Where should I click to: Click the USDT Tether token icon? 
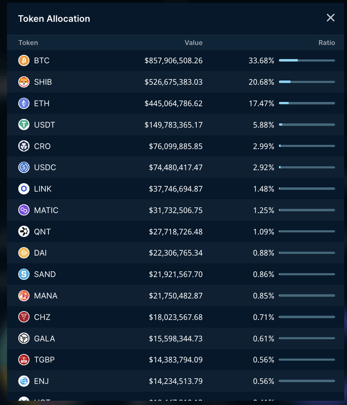[x=24, y=125]
